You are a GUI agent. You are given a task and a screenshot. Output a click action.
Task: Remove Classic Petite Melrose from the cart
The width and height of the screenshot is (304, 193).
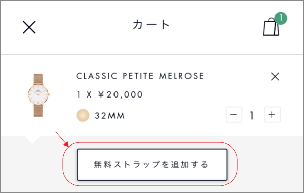[275, 77]
